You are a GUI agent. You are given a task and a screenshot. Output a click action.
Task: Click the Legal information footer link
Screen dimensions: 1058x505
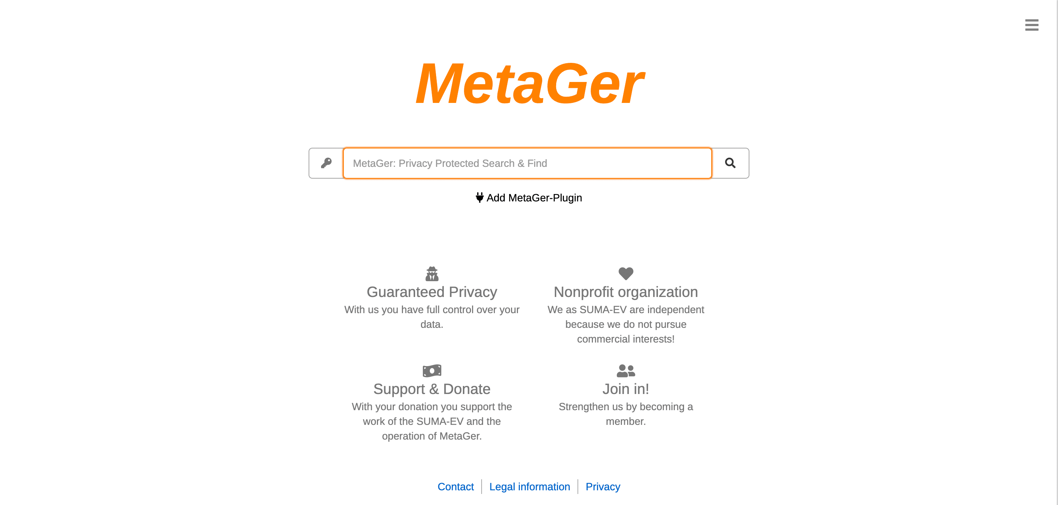click(530, 487)
